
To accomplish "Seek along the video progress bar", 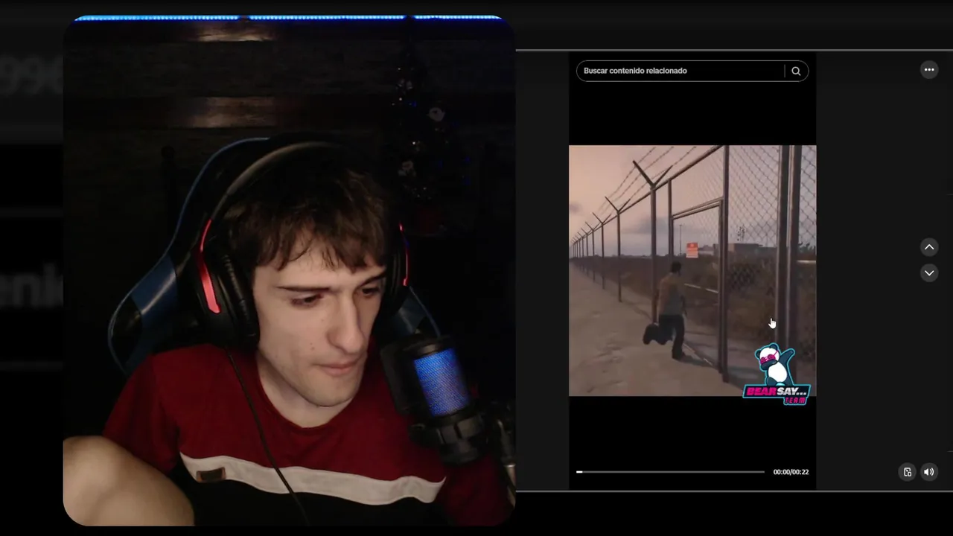I will pos(670,472).
